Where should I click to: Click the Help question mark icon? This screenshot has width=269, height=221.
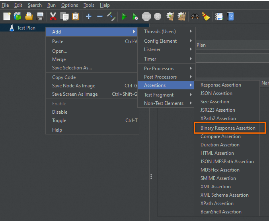[230, 16]
